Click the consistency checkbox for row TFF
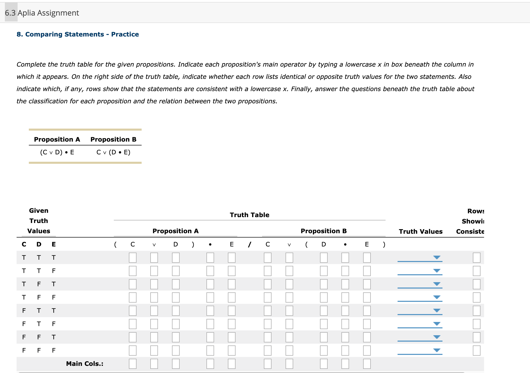Image resolution: width=530 pixels, height=373 pixels. tap(477, 297)
